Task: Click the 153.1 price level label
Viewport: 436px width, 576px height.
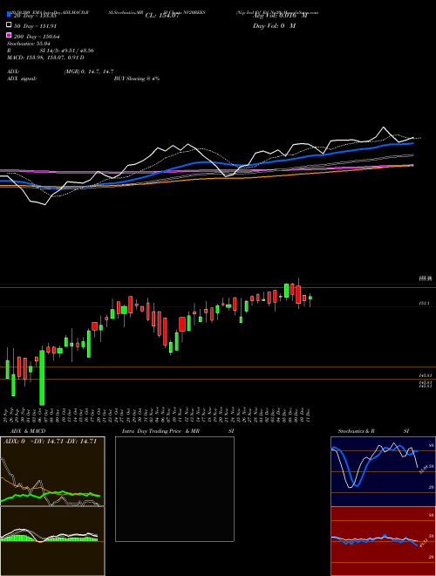Action: click(424, 304)
